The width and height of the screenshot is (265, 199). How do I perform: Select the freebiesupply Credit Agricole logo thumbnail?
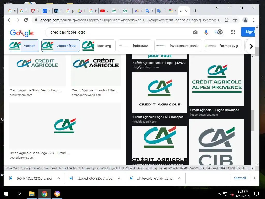(x=160, y=92)
